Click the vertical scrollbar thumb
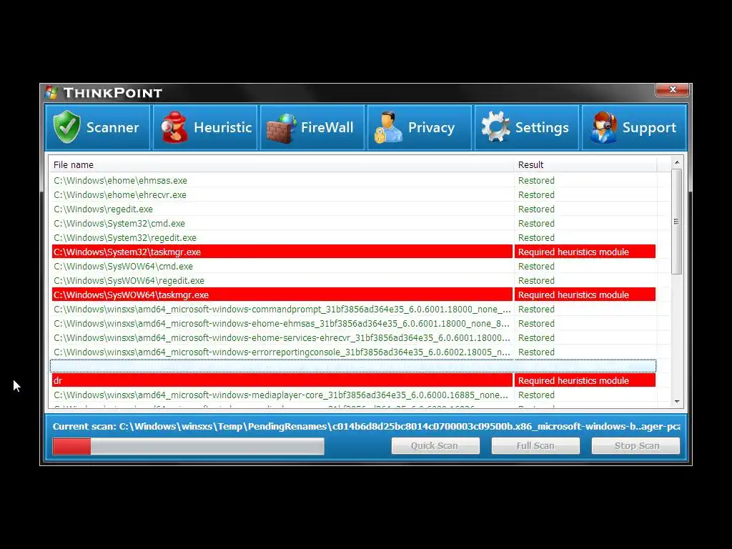 pos(677,222)
